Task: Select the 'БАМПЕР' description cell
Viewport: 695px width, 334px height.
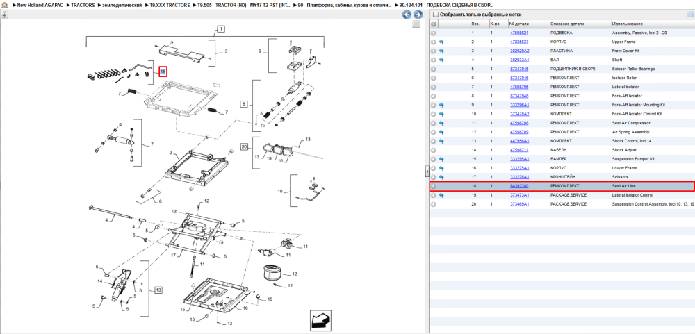Action: tap(559, 159)
